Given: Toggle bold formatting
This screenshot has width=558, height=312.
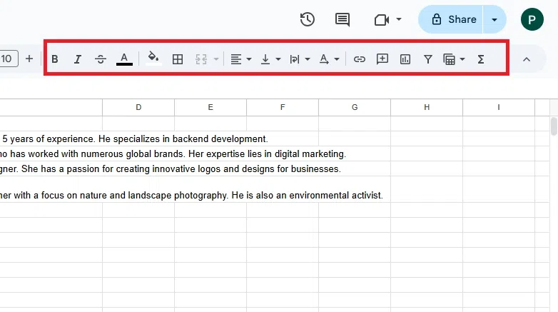Looking at the screenshot, I should [x=55, y=59].
